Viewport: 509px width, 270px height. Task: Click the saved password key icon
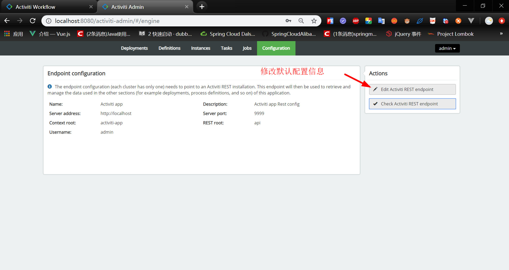click(x=288, y=21)
